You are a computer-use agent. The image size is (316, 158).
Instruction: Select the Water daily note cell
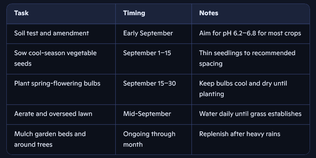click(x=251, y=115)
